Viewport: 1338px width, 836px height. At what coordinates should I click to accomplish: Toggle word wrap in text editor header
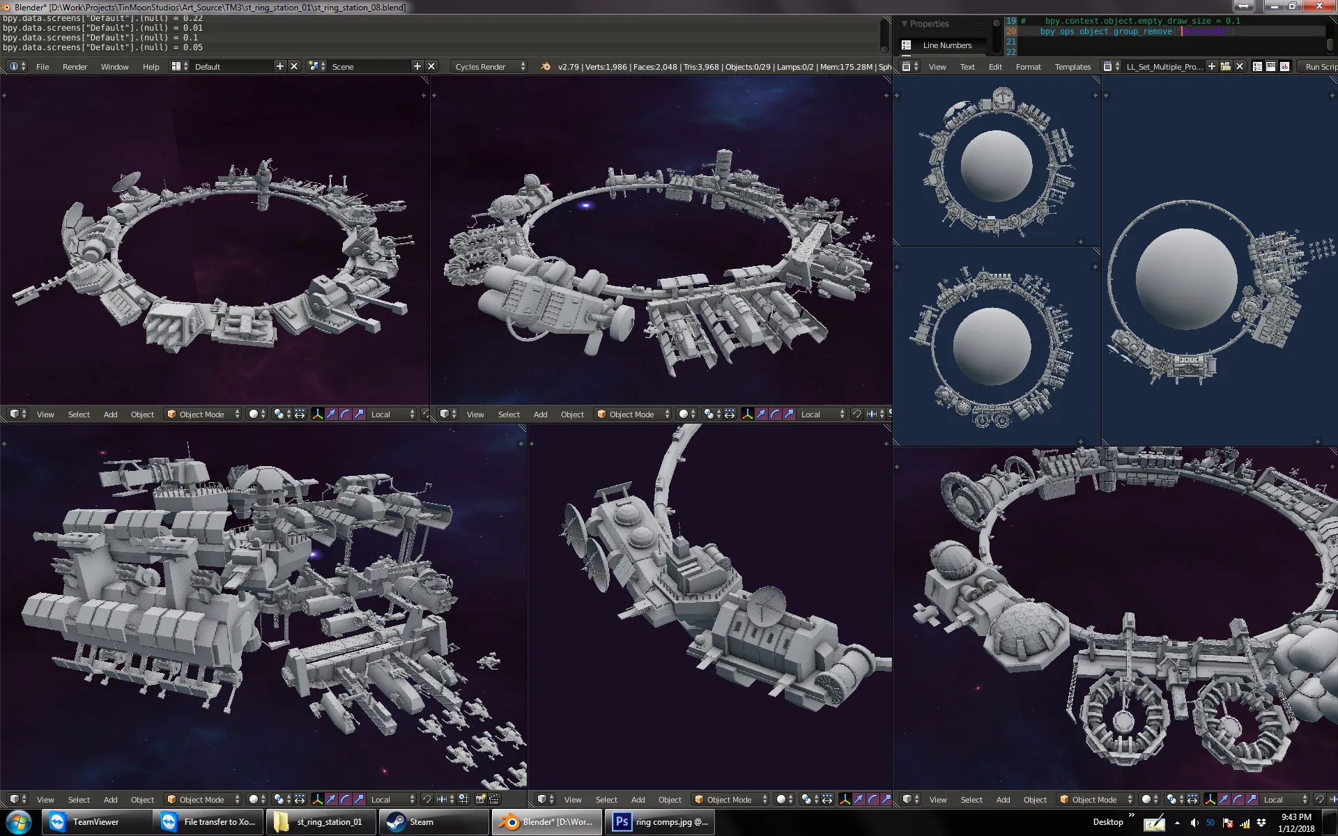pos(1271,66)
